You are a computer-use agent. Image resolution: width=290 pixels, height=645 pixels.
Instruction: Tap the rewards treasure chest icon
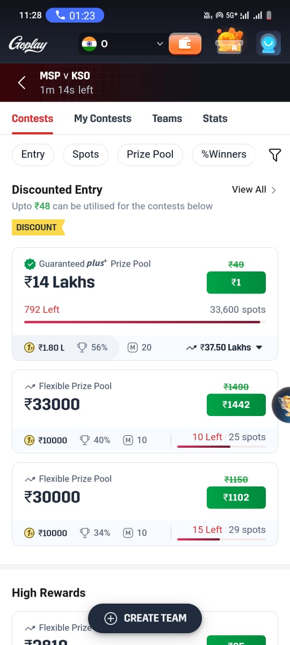click(229, 42)
